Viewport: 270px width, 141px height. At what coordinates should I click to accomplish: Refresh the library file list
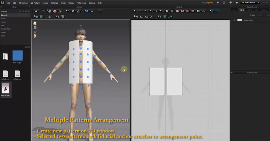pos(26,47)
